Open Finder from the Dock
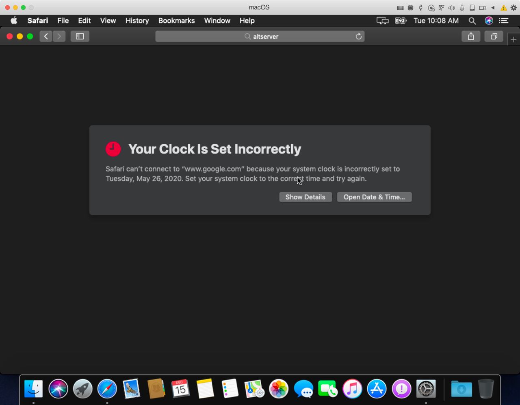520x405 pixels. pos(34,389)
